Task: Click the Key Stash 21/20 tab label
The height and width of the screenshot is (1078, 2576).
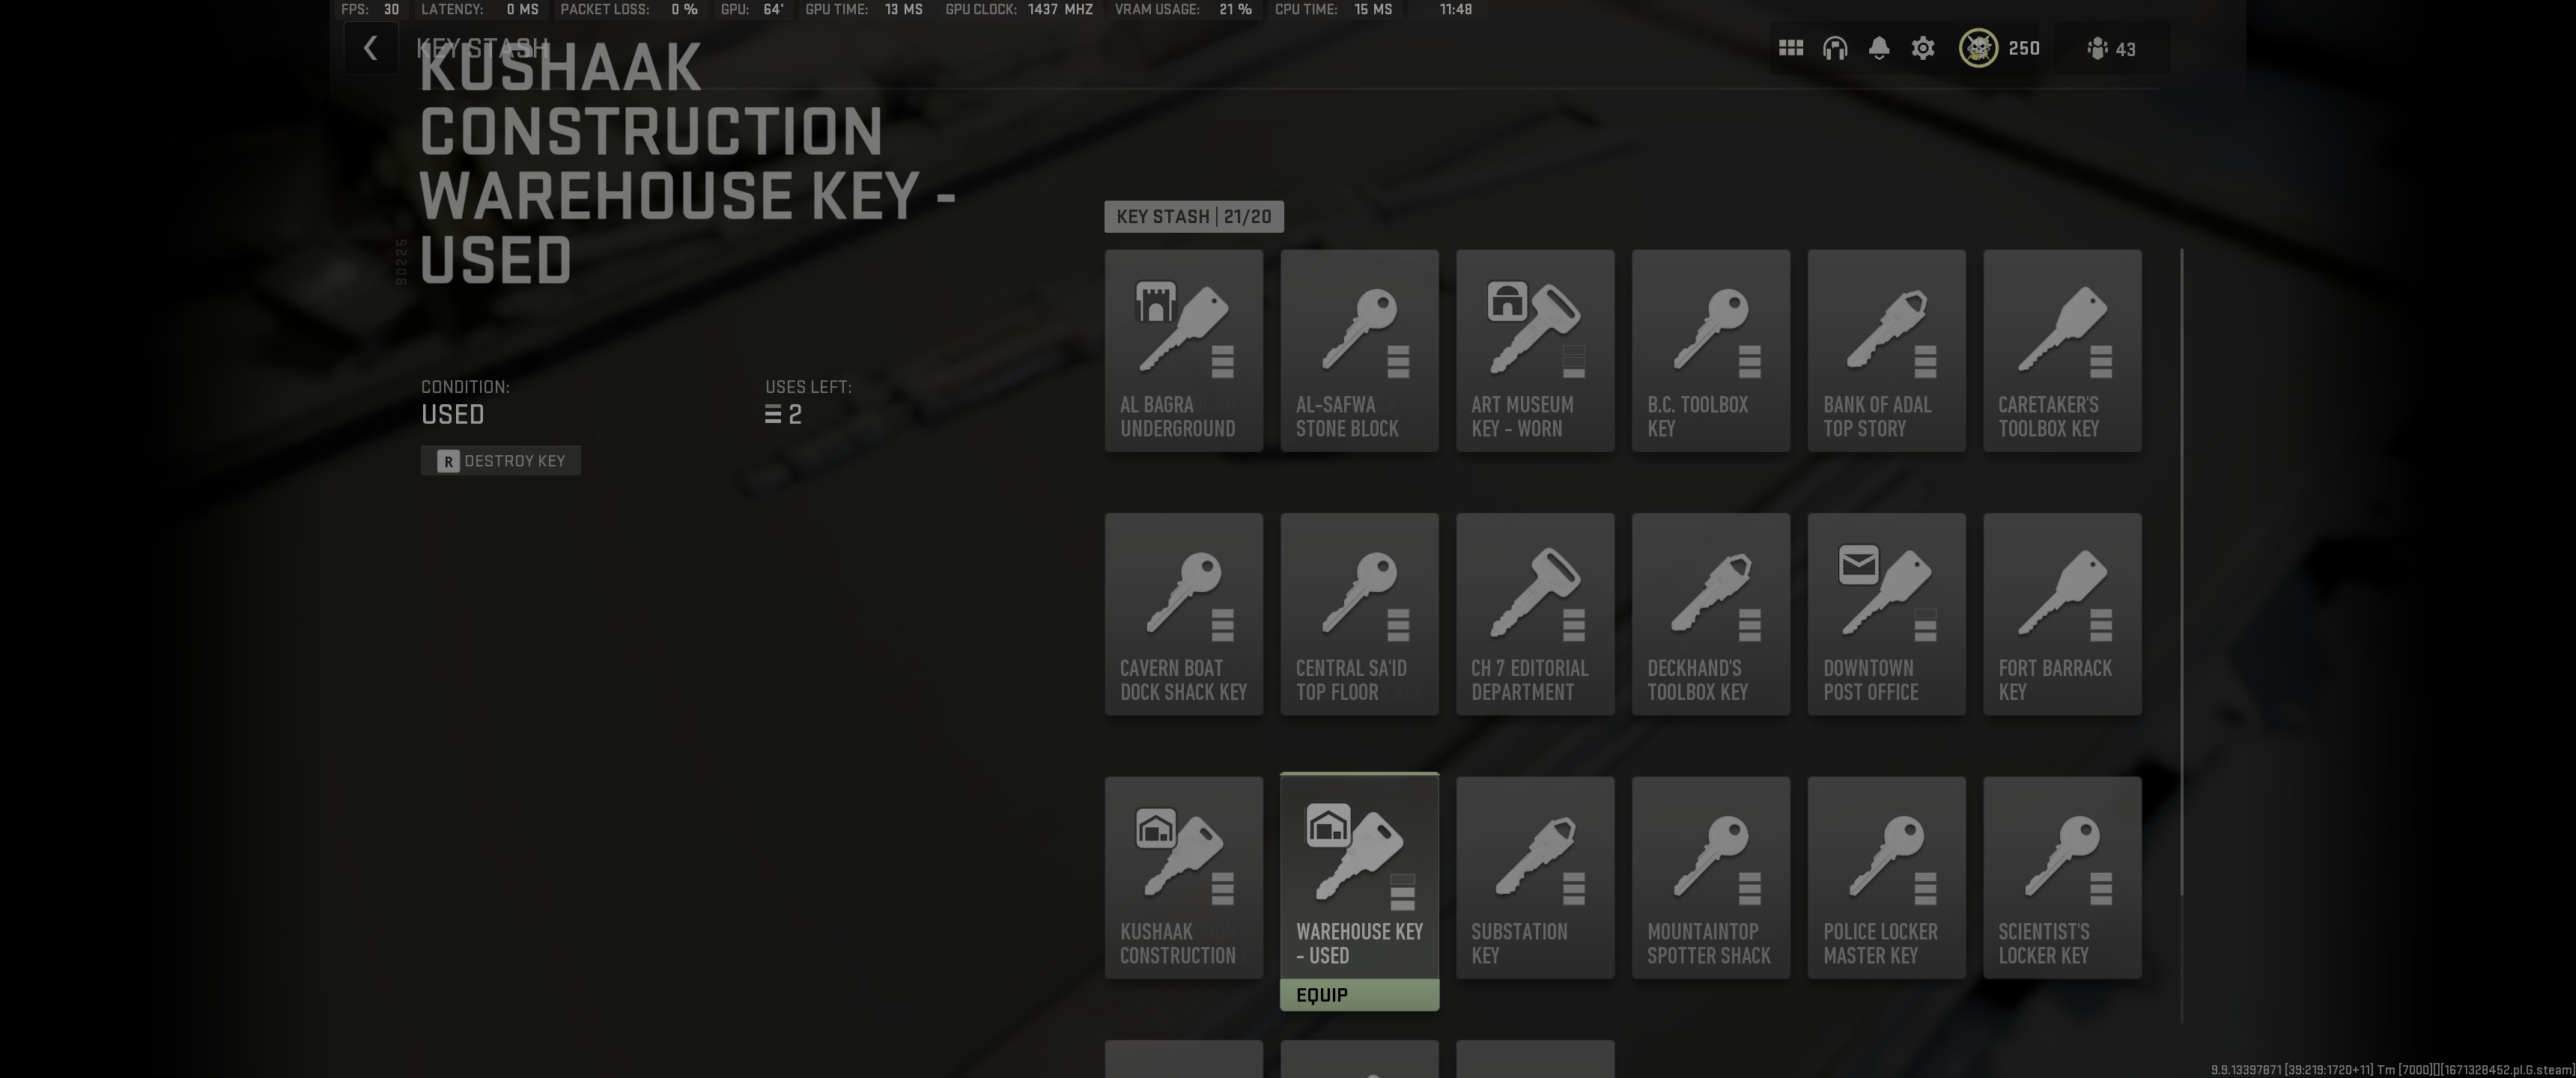Action: click(x=1194, y=217)
